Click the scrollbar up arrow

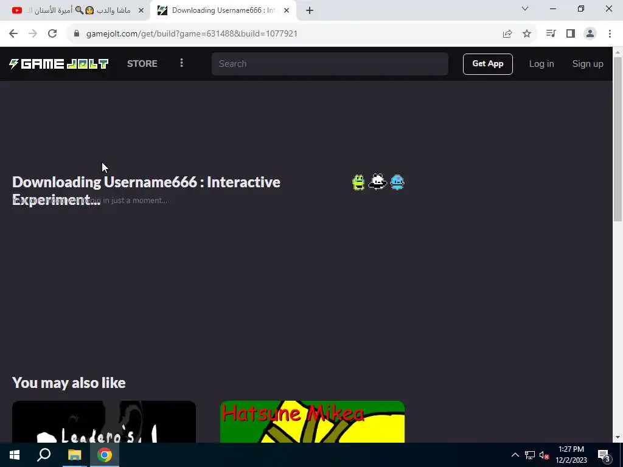click(618, 52)
